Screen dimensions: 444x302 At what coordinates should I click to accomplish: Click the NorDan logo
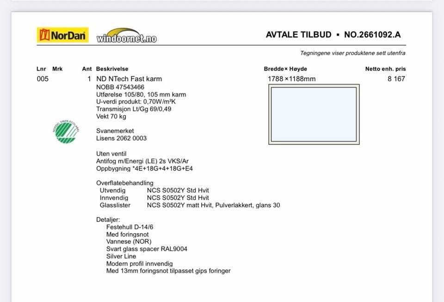pos(62,35)
